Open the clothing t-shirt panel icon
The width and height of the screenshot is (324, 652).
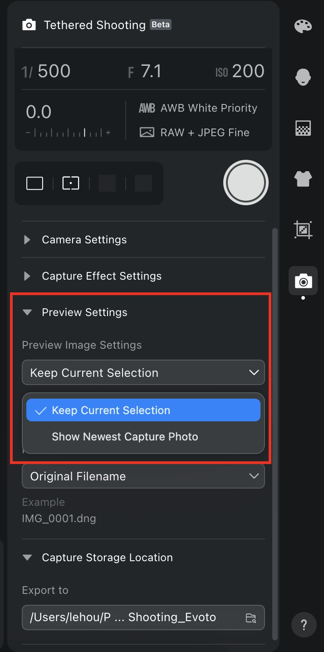[x=303, y=179]
